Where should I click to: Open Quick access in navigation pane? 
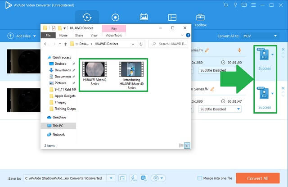click(59, 57)
